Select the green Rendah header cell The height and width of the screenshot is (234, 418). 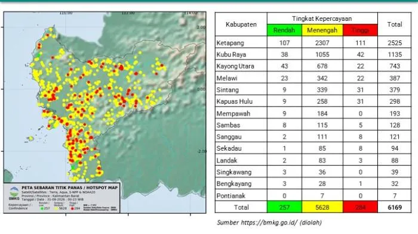click(x=284, y=30)
